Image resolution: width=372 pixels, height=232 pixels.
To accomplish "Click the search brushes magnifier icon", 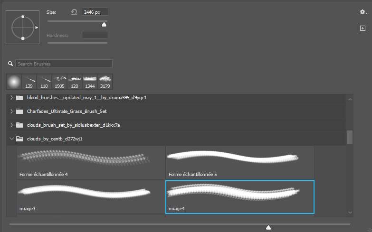I will point(10,64).
